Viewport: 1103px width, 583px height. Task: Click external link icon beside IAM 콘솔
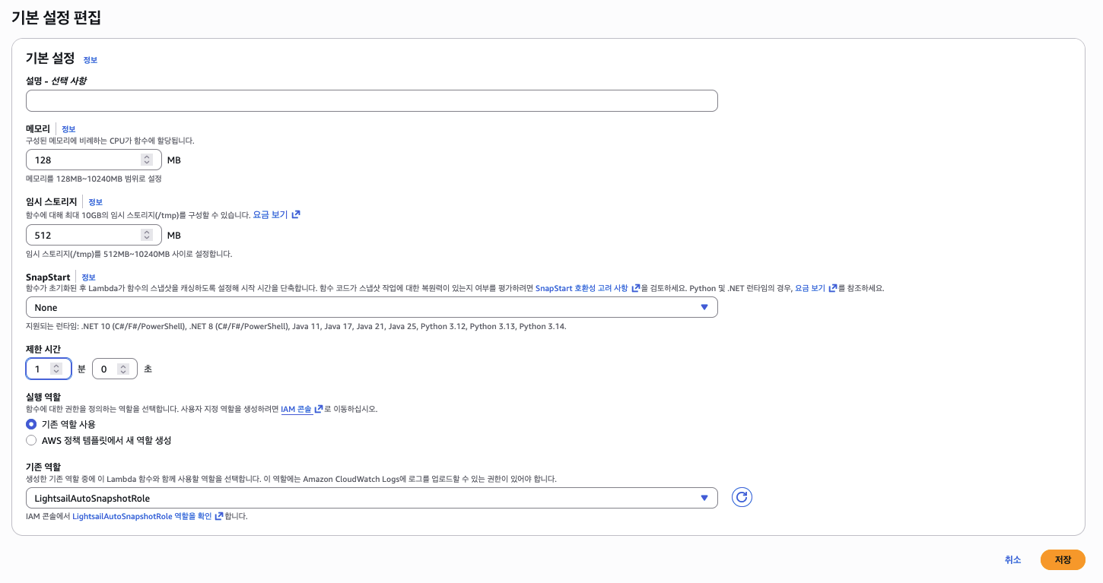[319, 409]
